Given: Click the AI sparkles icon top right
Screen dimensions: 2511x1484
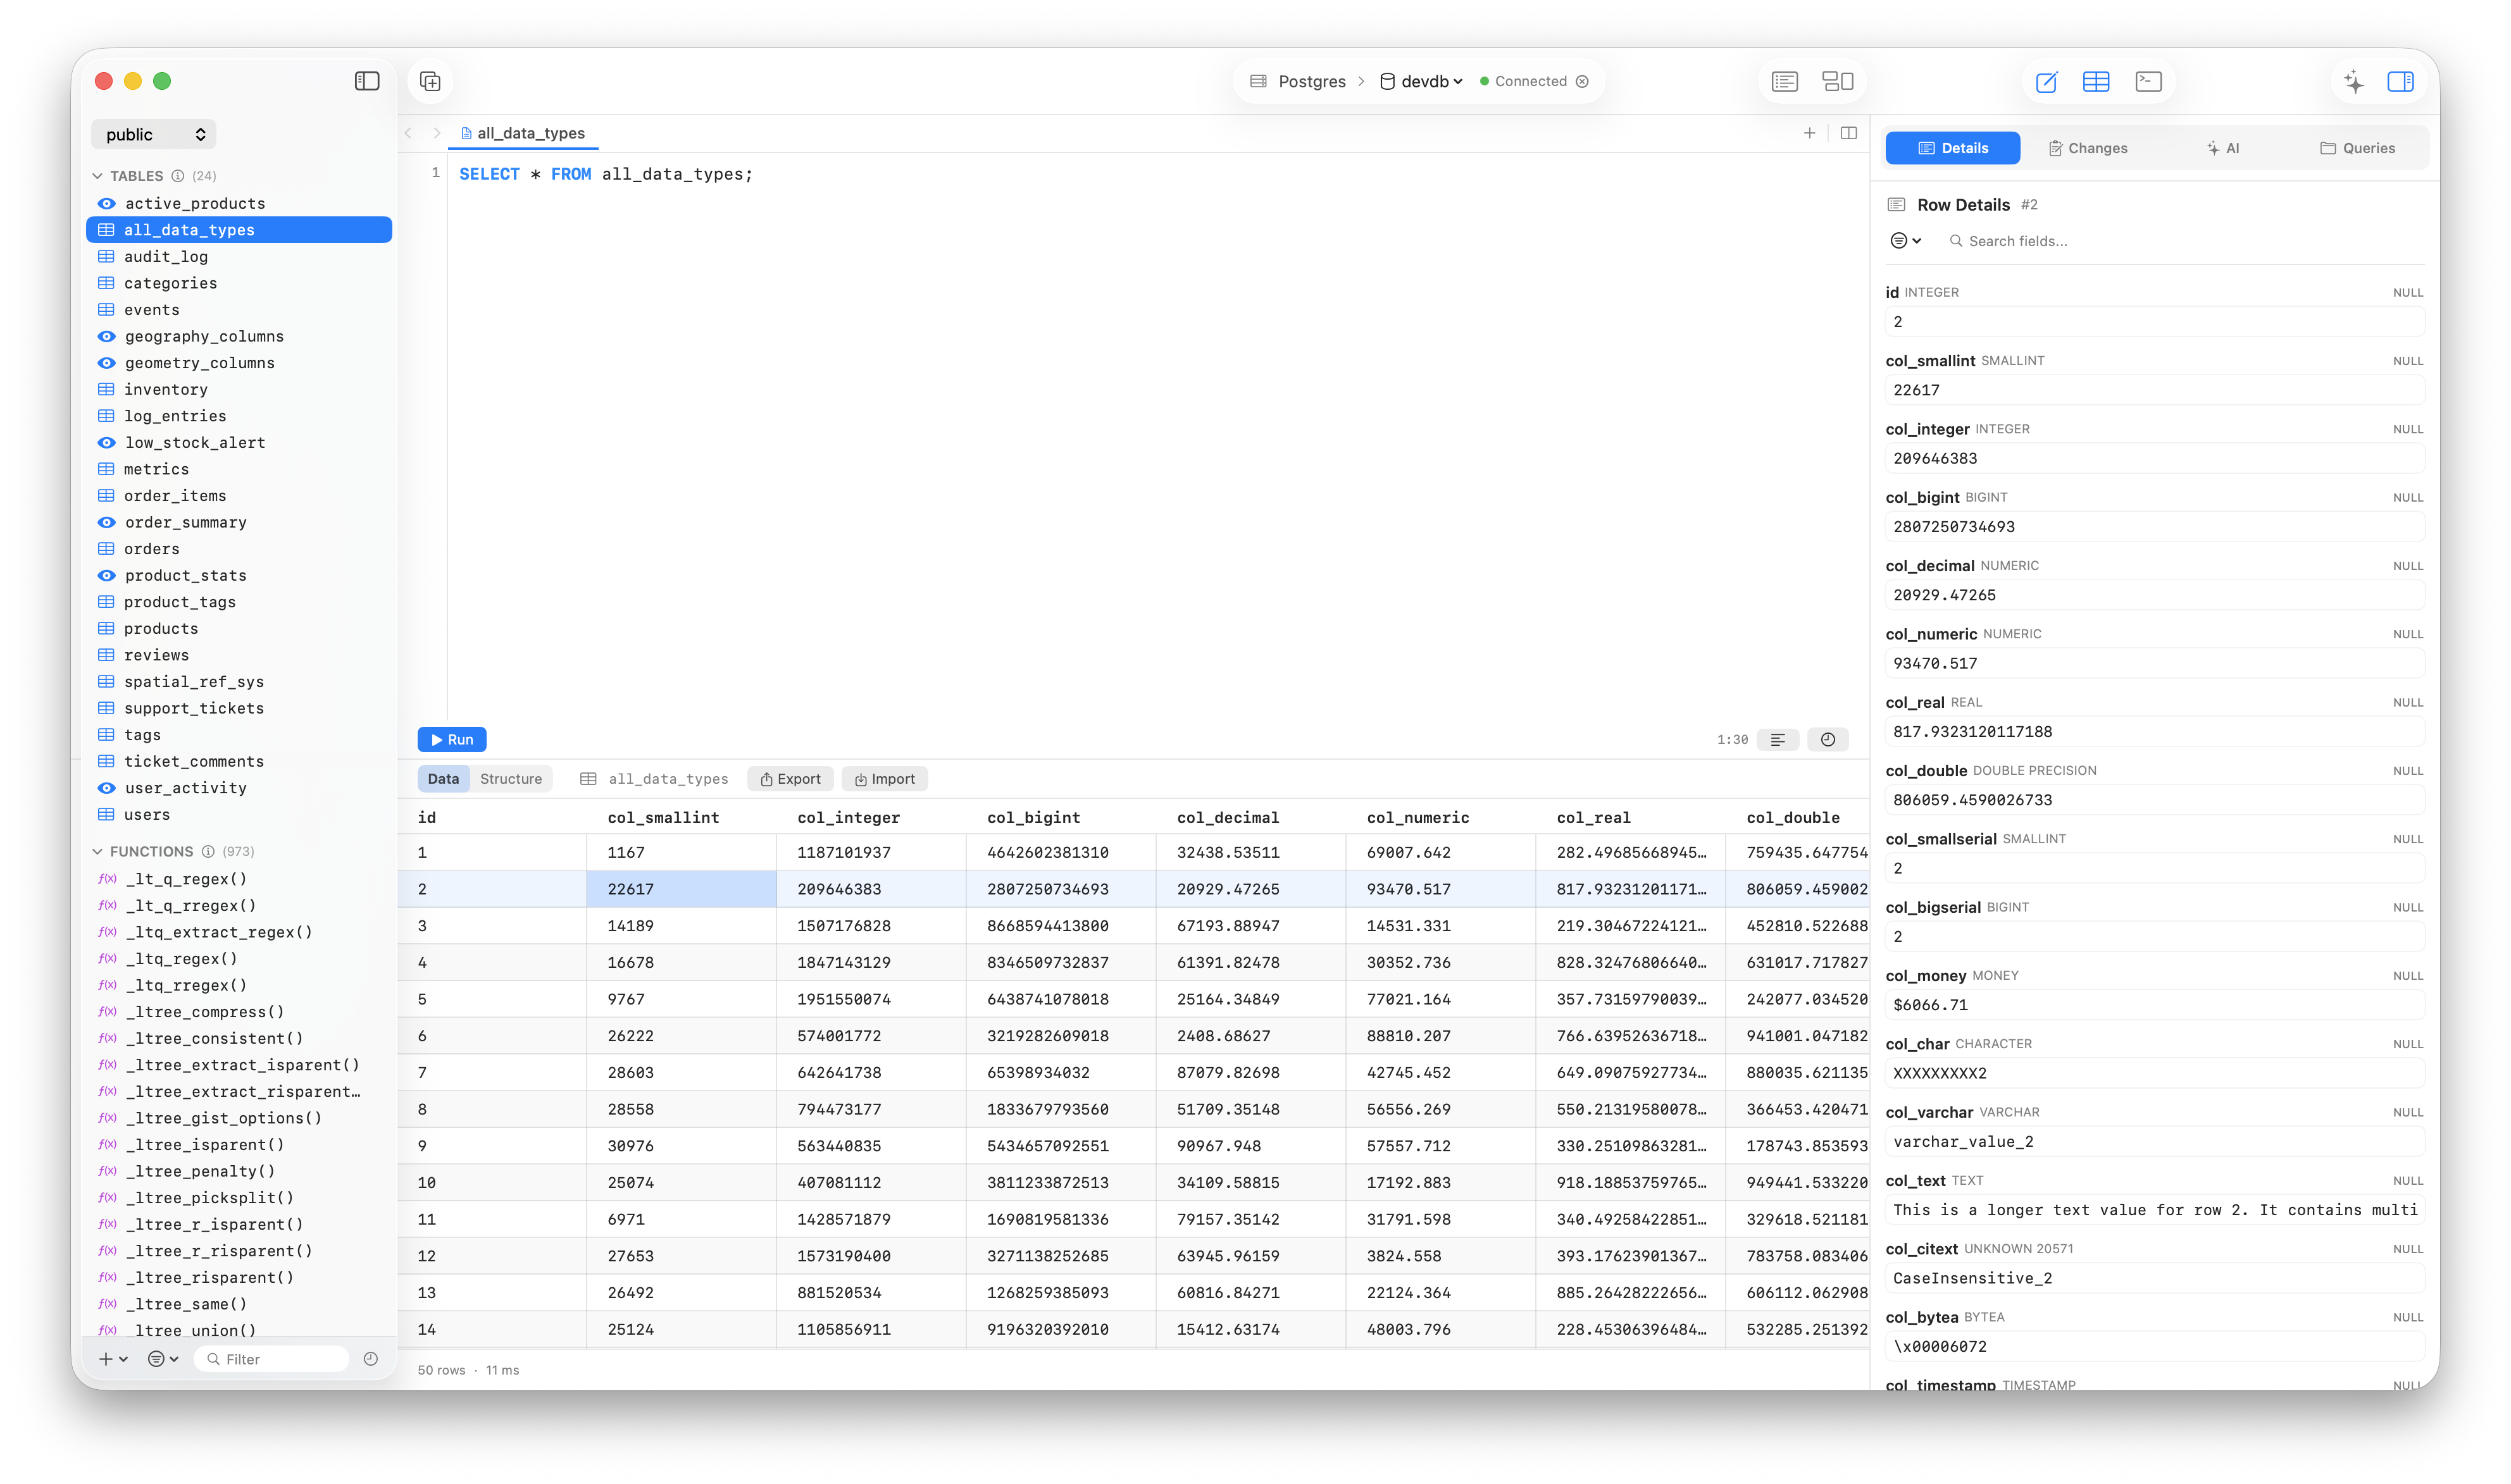Looking at the screenshot, I should [2353, 81].
